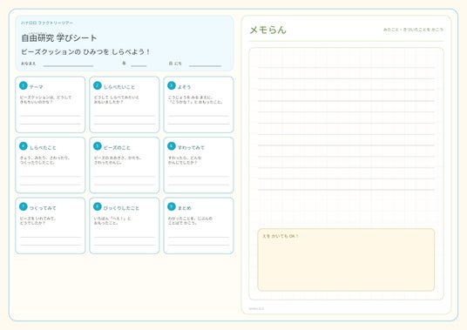467x330 pixels.
Task: Click the つくってみて heading
Action: coord(43,208)
